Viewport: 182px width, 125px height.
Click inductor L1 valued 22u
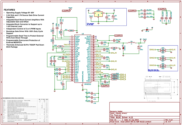pos(131,43)
